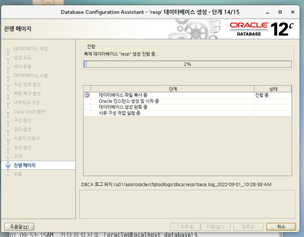Click the disabled 다음(N) button
Image resolution: width=304 pixels, height=237 pixels.
pyautogui.click(x=216, y=227)
